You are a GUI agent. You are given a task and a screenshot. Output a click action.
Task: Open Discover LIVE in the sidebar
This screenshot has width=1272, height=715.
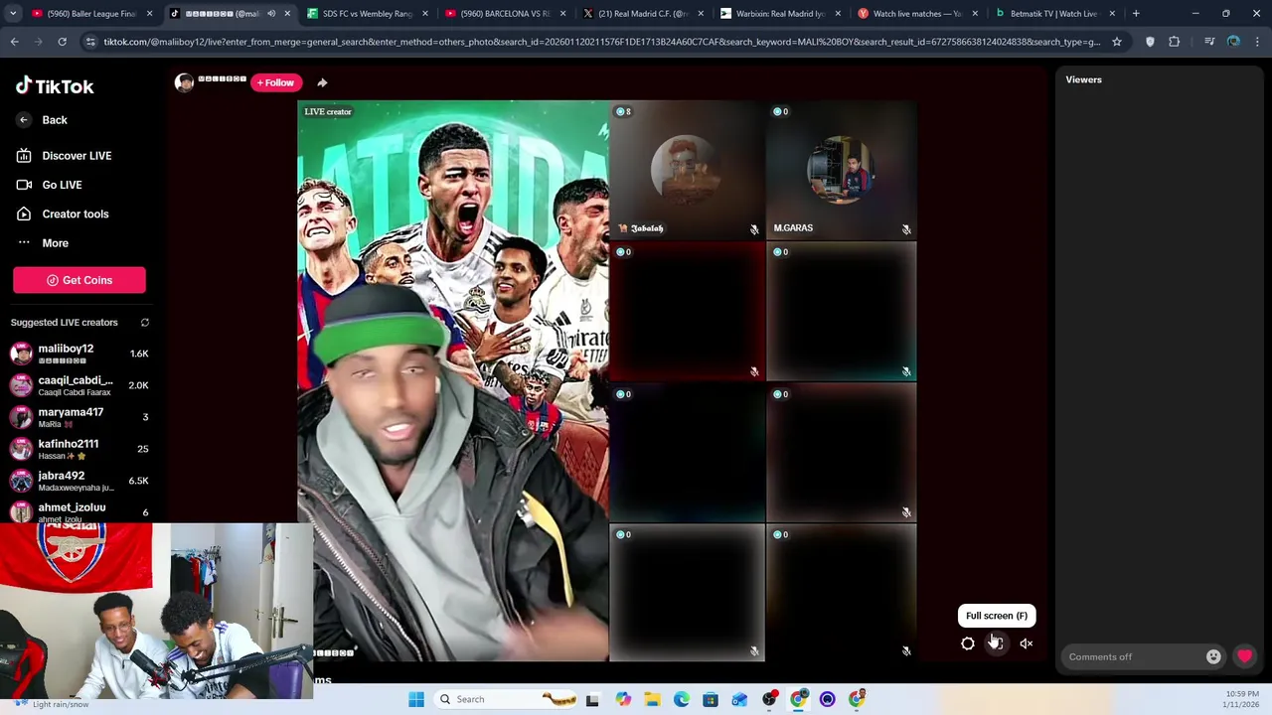(64, 156)
